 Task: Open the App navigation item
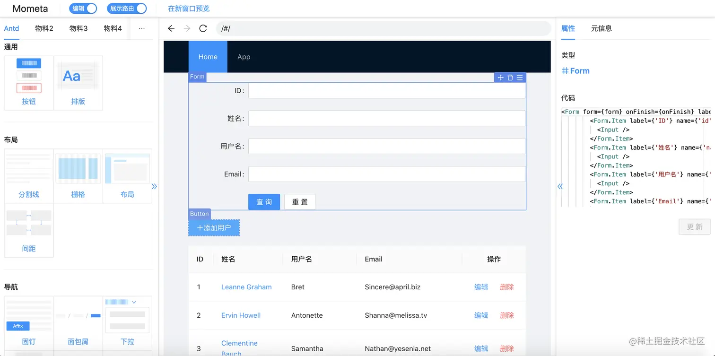[244, 57]
